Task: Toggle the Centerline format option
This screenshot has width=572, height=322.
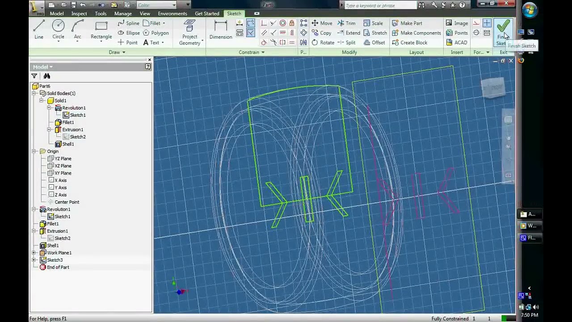Action: [x=476, y=33]
